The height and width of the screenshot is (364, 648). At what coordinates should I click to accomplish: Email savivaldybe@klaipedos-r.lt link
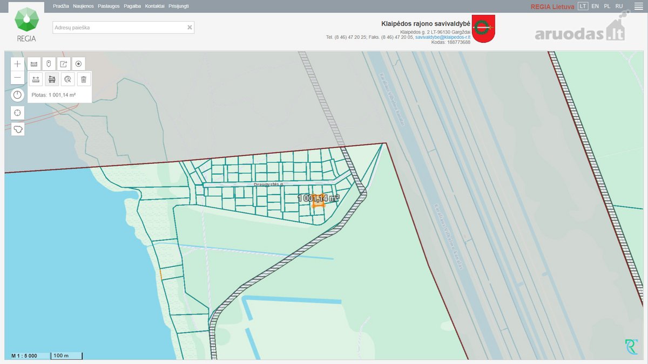click(x=443, y=37)
